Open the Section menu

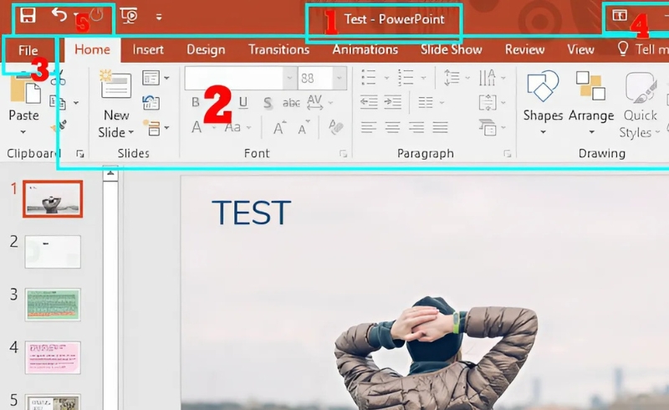pyautogui.click(x=156, y=127)
